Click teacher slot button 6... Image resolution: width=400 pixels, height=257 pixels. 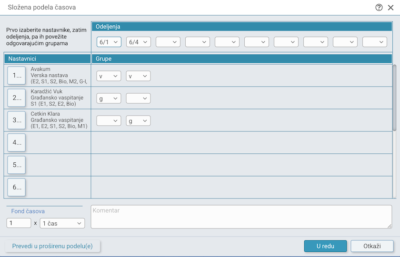point(17,188)
